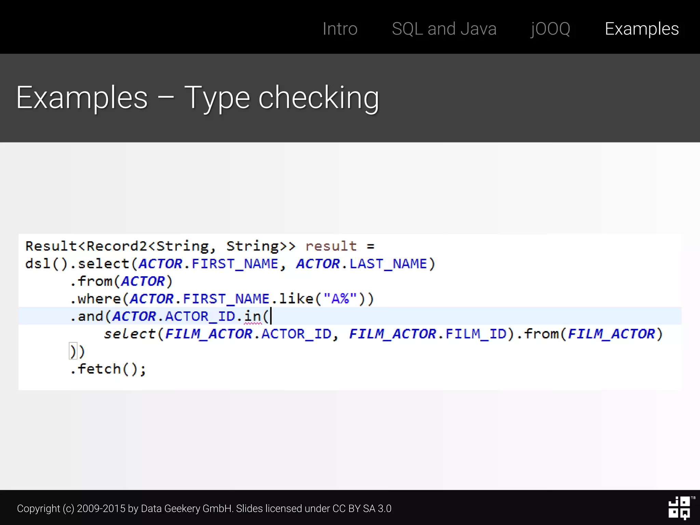Click FILM_ACTOR.FILM_ID in subselect

(x=427, y=334)
